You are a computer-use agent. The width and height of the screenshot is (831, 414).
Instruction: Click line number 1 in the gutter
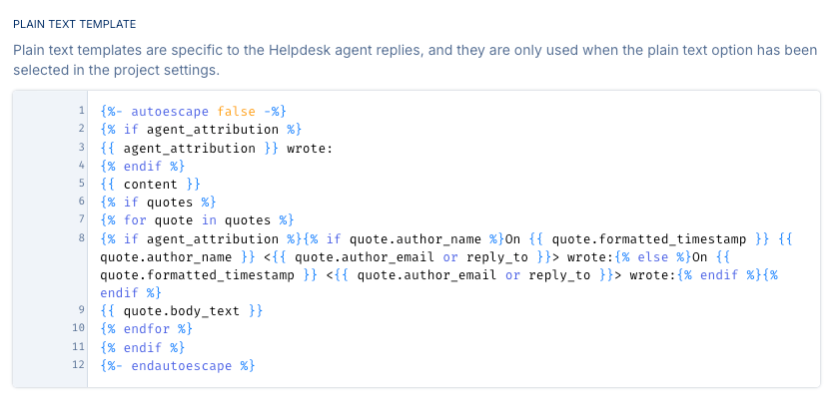[80, 111]
